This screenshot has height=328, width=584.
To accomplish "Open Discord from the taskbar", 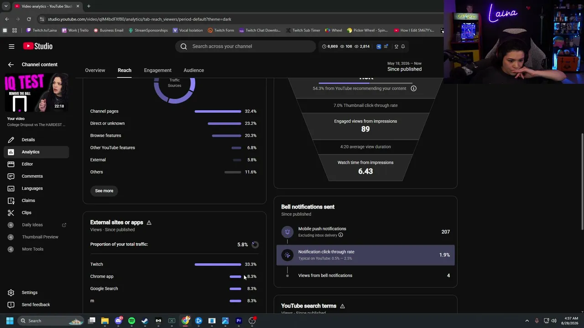I will 119,321.
